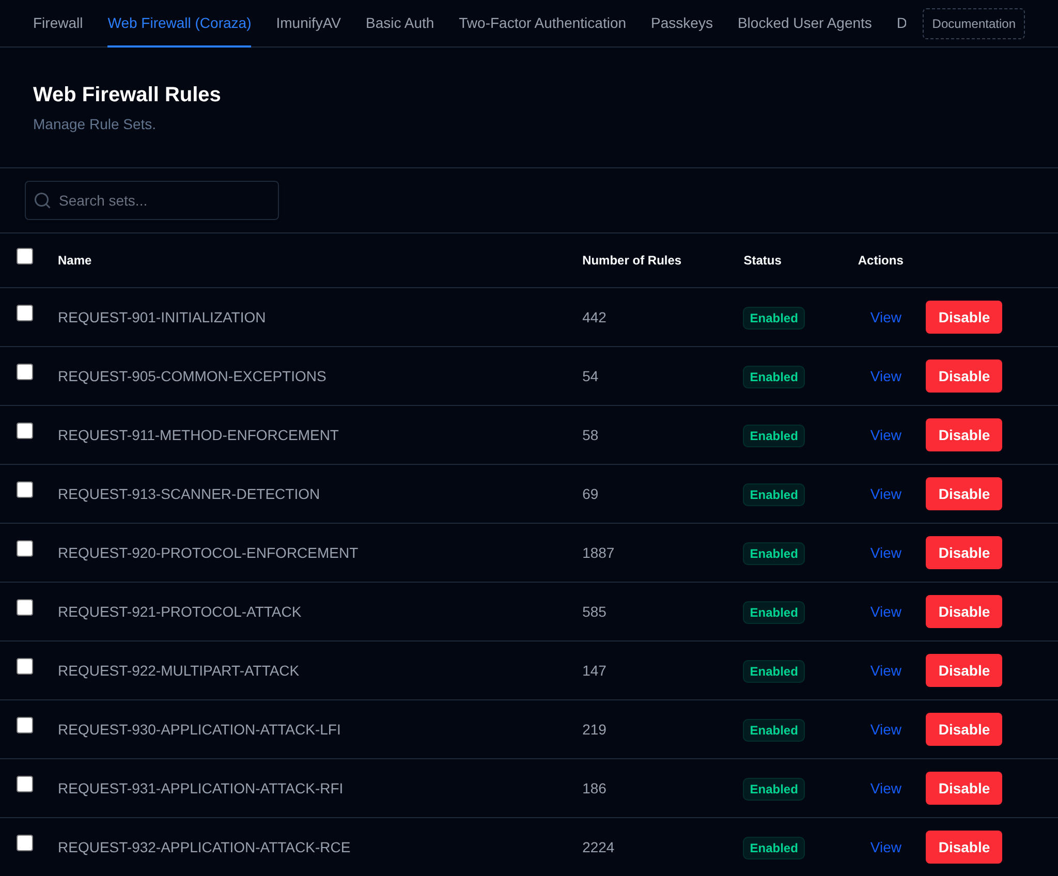
Task: Click the Web Firewall Rules heading
Action: tap(127, 95)
